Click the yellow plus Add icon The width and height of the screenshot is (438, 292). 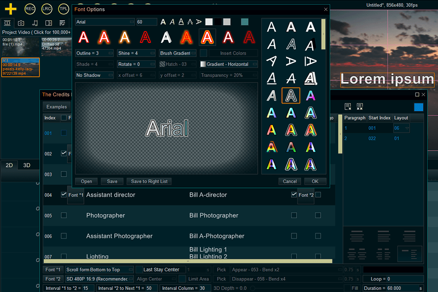pos(10,9)
